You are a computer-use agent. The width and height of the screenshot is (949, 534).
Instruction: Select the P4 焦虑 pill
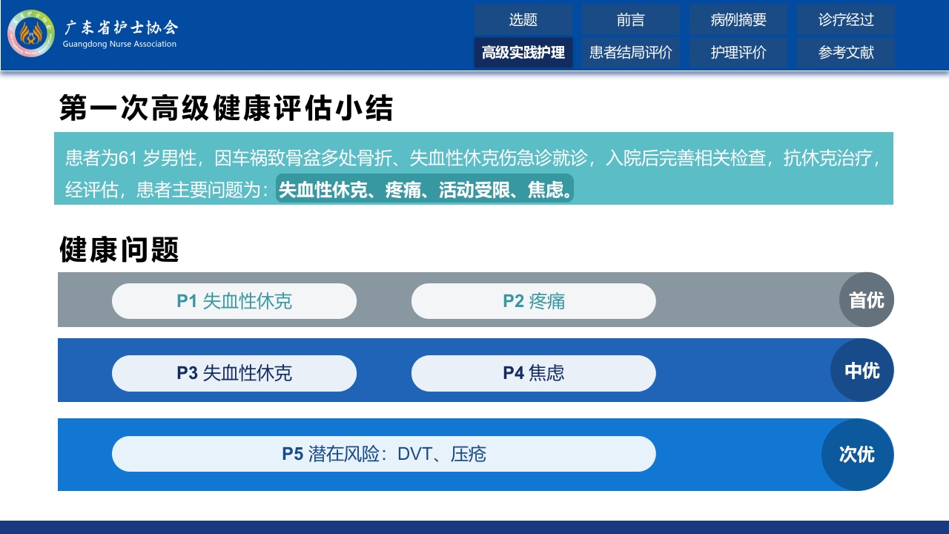[x=534, y=373]
